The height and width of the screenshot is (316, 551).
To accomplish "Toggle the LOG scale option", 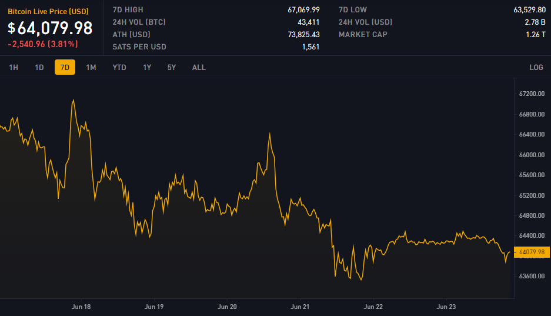I will point(536,68).
